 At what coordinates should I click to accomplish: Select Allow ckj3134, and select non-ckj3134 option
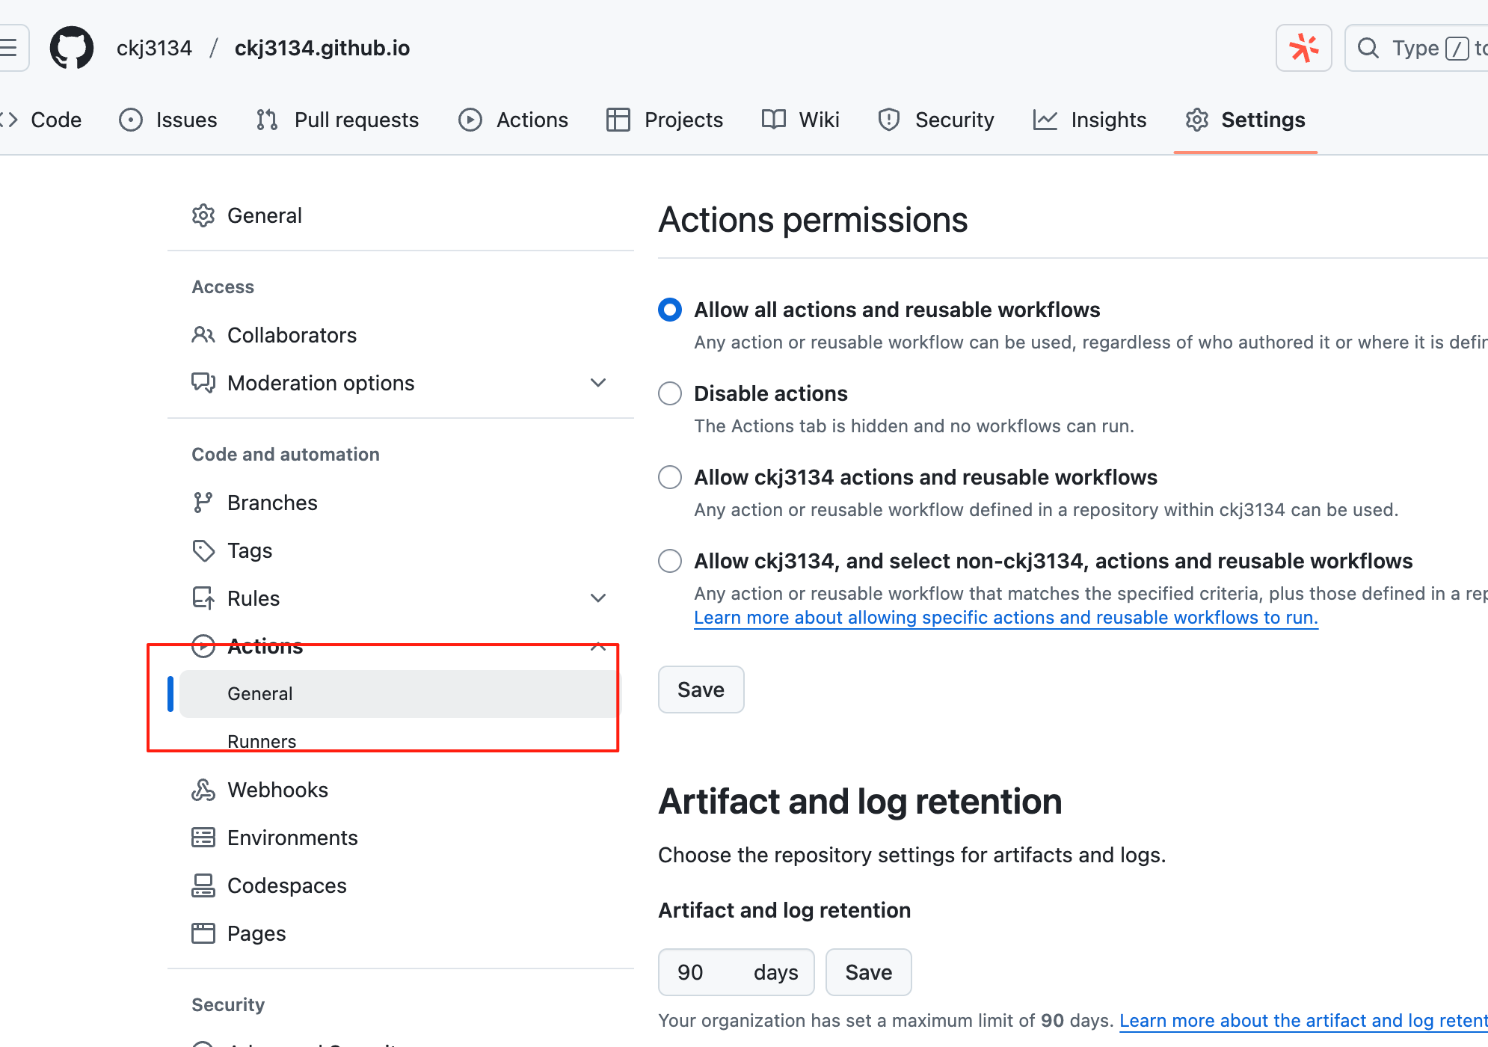click(670, 561)
